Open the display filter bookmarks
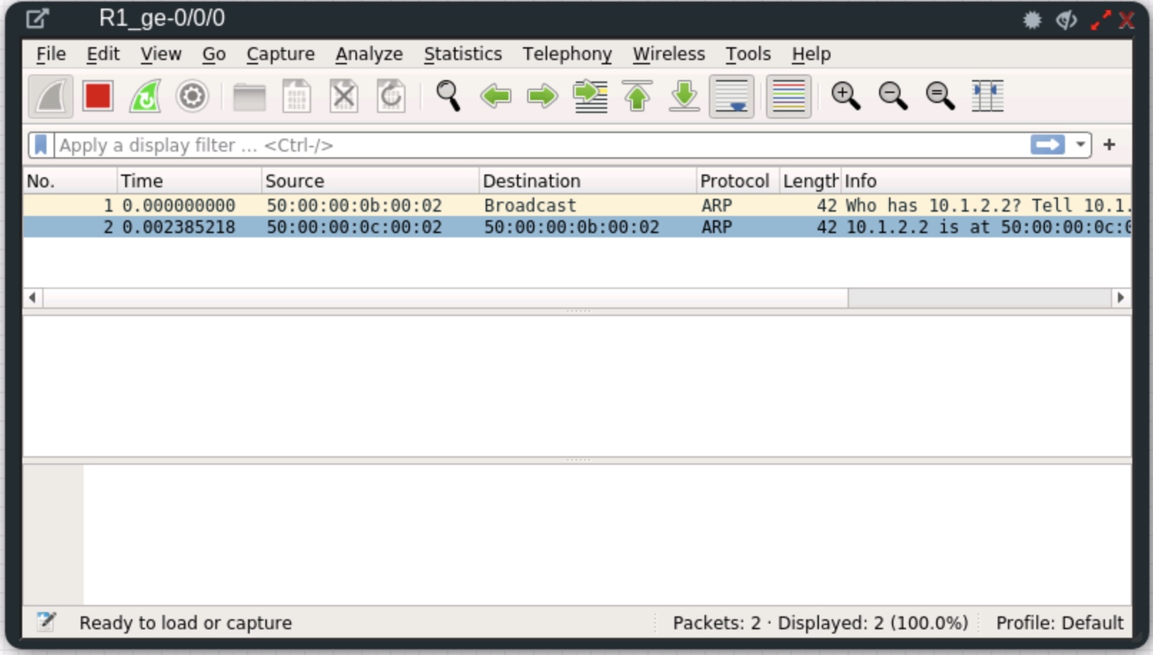This screenshot has width=1153, height=655. [x=41, y=144]
